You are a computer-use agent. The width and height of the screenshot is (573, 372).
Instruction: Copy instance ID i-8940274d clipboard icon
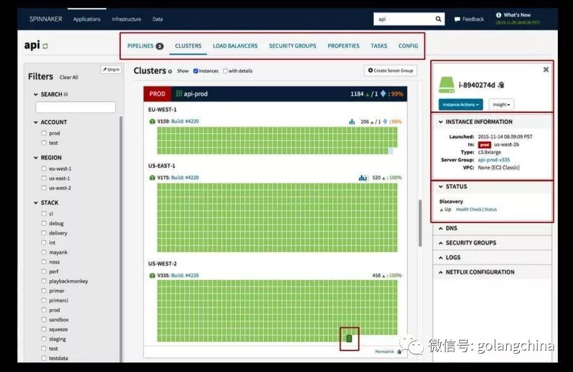[501, 85]
